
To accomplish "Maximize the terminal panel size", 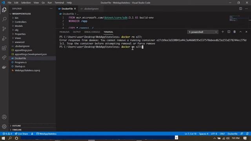I will (x=240, y=32).
